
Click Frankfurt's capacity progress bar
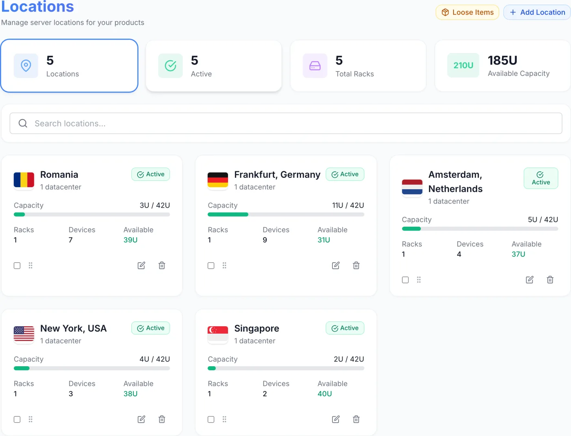286,215
